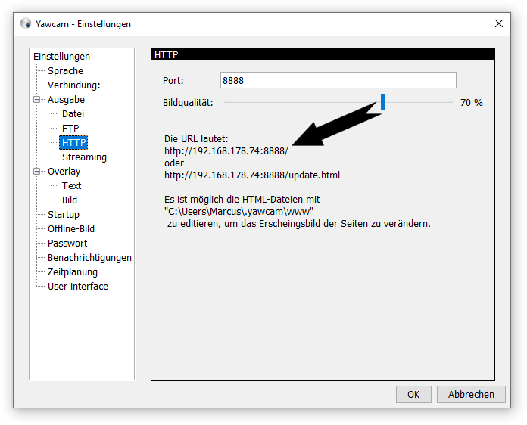The width and height of the screenshot is (527, 425).
Task: Click the Yawcam icon in title bar
Action: [26, 23]
